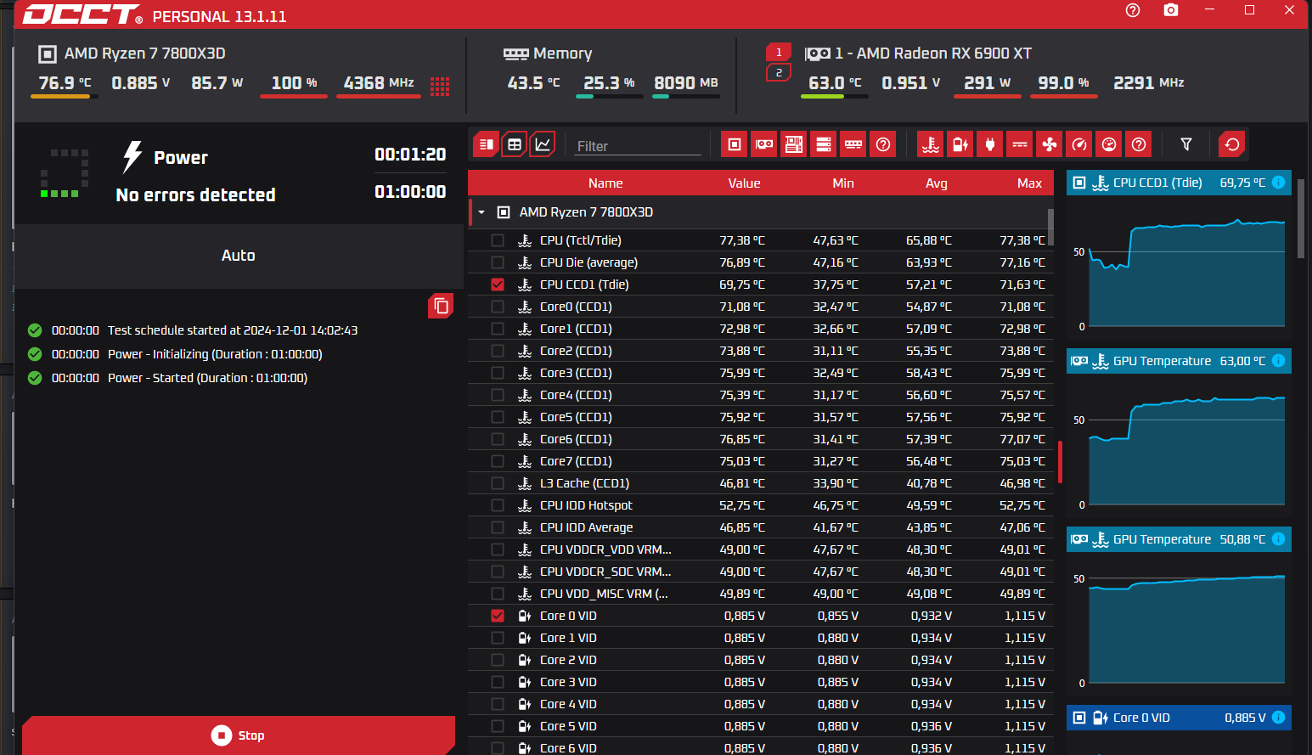Filter sensors by memory module icon
Screen dimensions: 1312x755
click(x=853, y=144)
